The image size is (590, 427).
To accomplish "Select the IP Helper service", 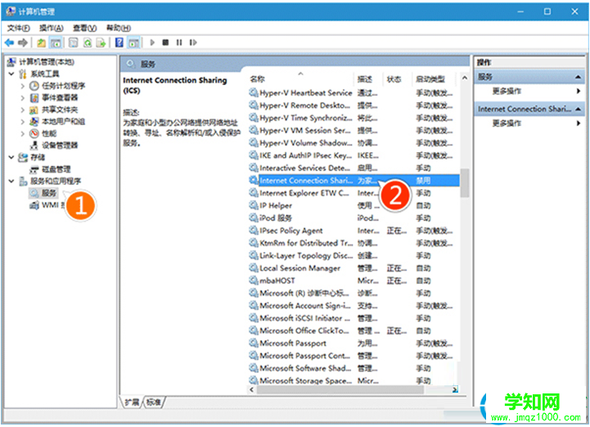I will pyautogui.click(x=354, y=205).
